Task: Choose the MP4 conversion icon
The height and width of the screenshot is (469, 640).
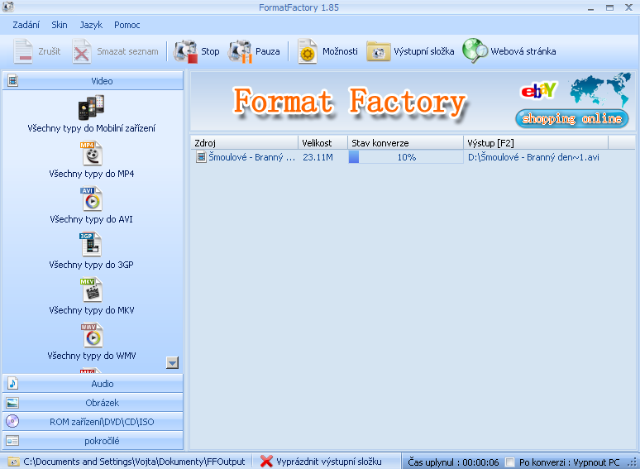Action: 92,153
